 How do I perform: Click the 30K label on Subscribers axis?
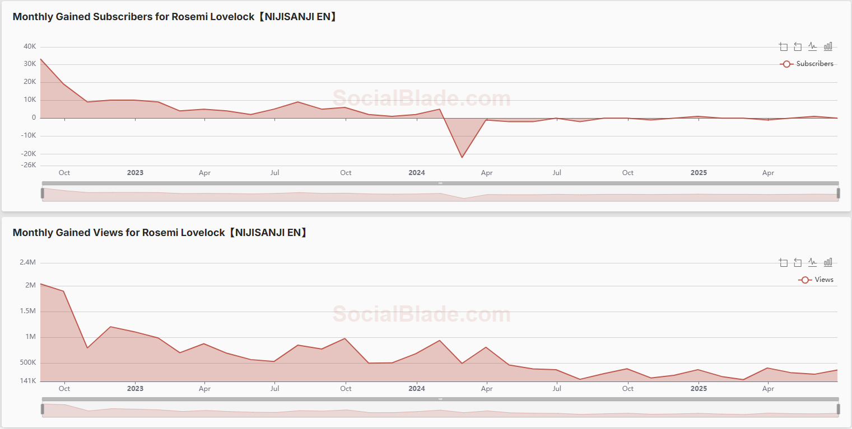[x=30, y=64]
